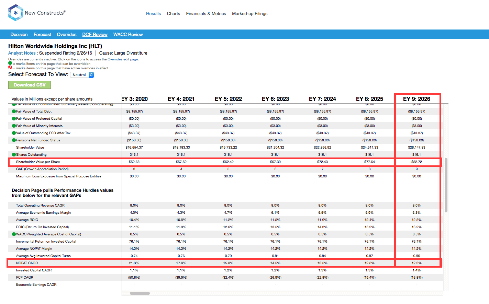Click the 21.3% NOPAT CAGR value
This screenshot has width=489, height=304.
click(134, 263)
